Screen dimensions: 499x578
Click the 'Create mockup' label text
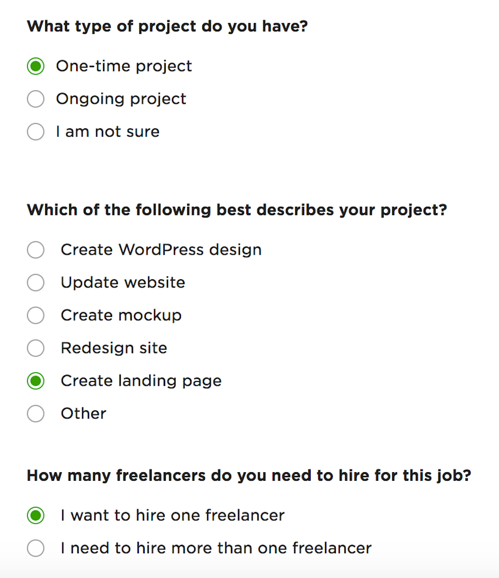[x=121, y=315]
